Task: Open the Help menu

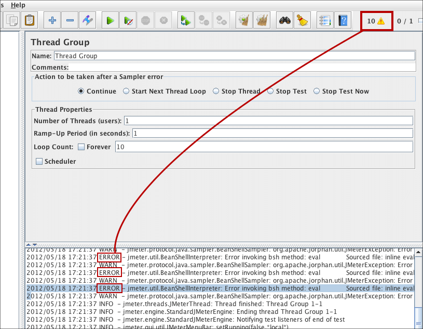Action: pyautogui.click(x=18, y=5)
